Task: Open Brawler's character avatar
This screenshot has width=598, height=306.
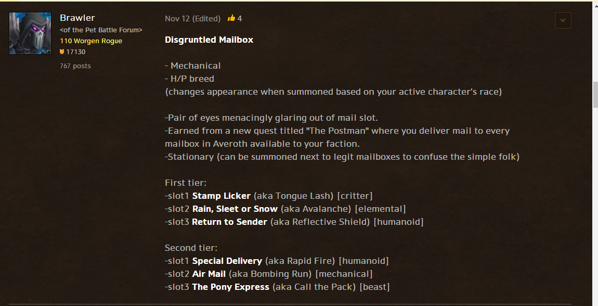Action: [30, 33]
